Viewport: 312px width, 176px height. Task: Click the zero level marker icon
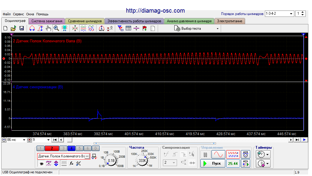coord(109,29)
